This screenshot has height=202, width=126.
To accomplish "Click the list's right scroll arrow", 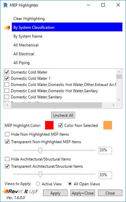I will [113, 105].
